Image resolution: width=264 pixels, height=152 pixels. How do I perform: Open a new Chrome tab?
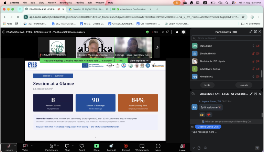(x=157, y=9)
